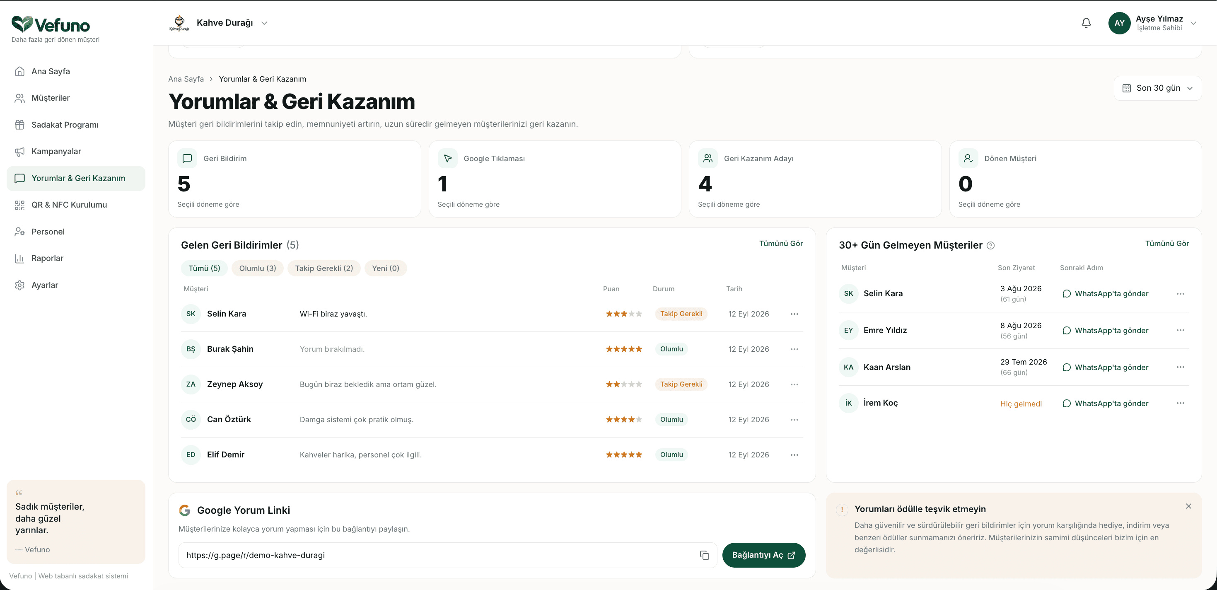Click the notification bell icon
1217x590 pixels.
tap(1086, 23)
